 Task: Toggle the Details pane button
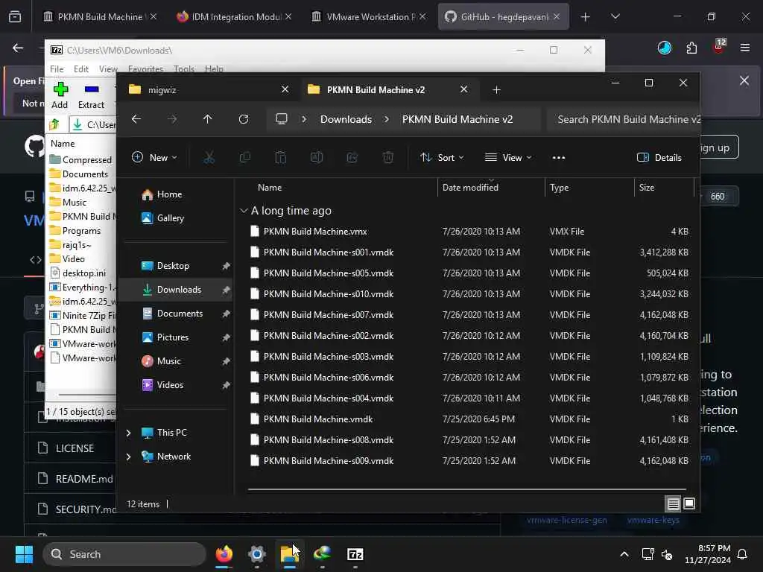tap(659, 158)
